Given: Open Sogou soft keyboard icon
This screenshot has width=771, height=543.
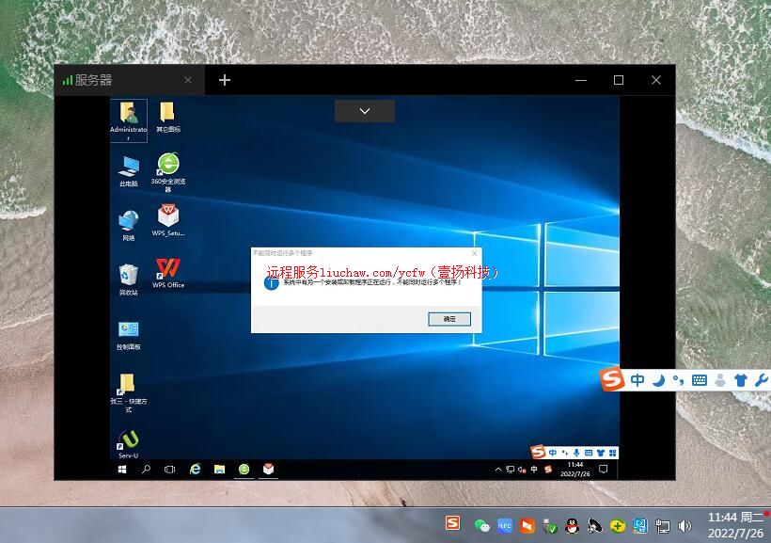Looking at the screenshot, I should [699, 380].
